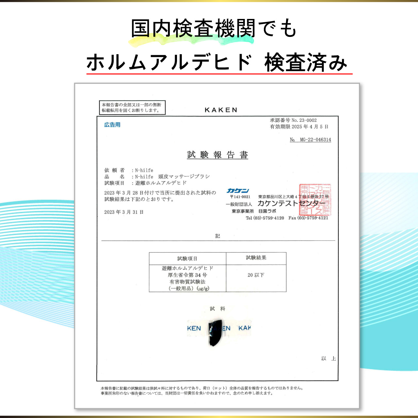Click the approval number '承認番号 No. 23-0002'

tap(293, 120)
